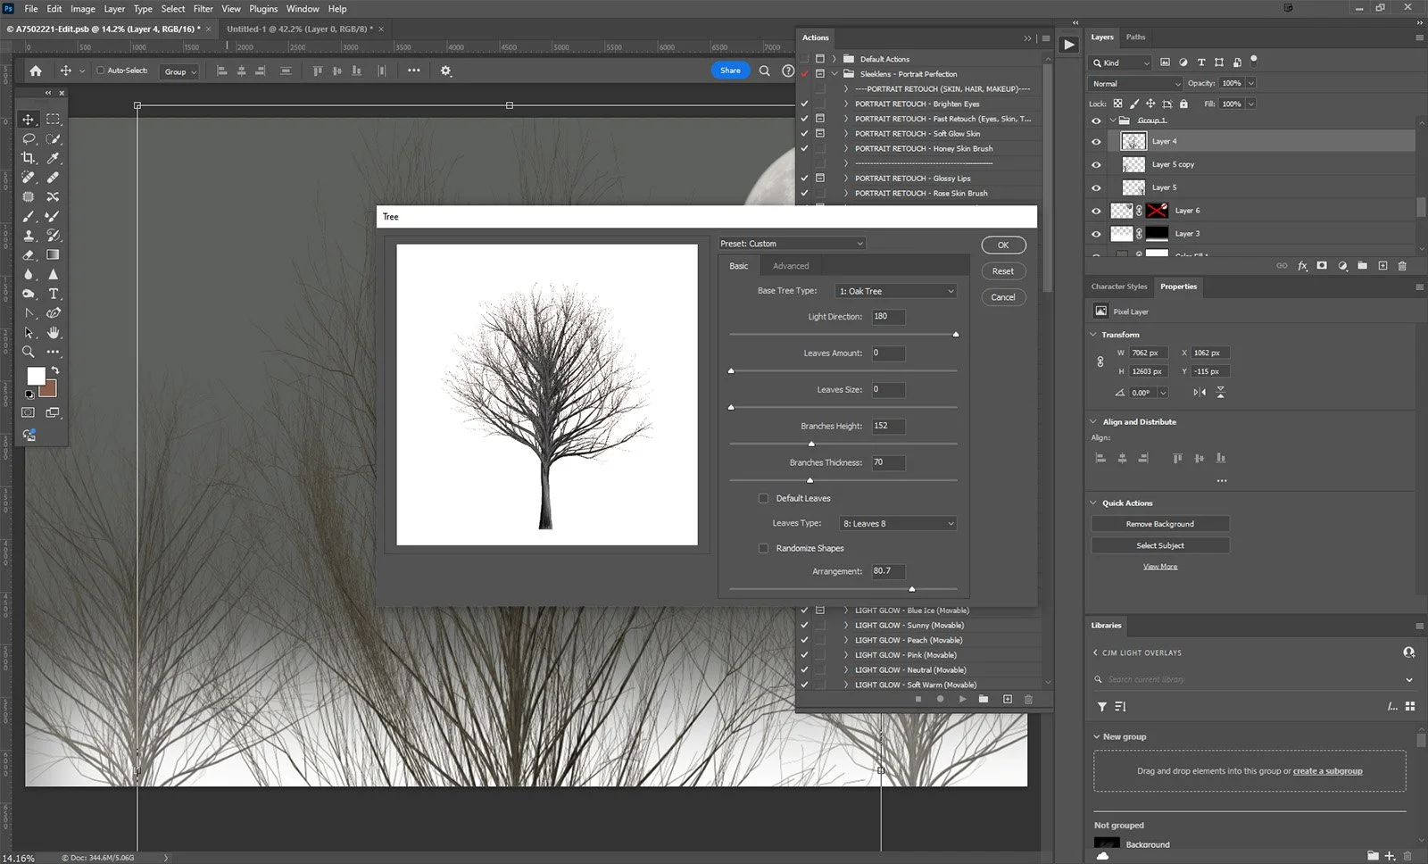The width and height of the screenshot is (1428, 864).
Task: Click the Light Direction value field
Action: [x=888, y=317]
